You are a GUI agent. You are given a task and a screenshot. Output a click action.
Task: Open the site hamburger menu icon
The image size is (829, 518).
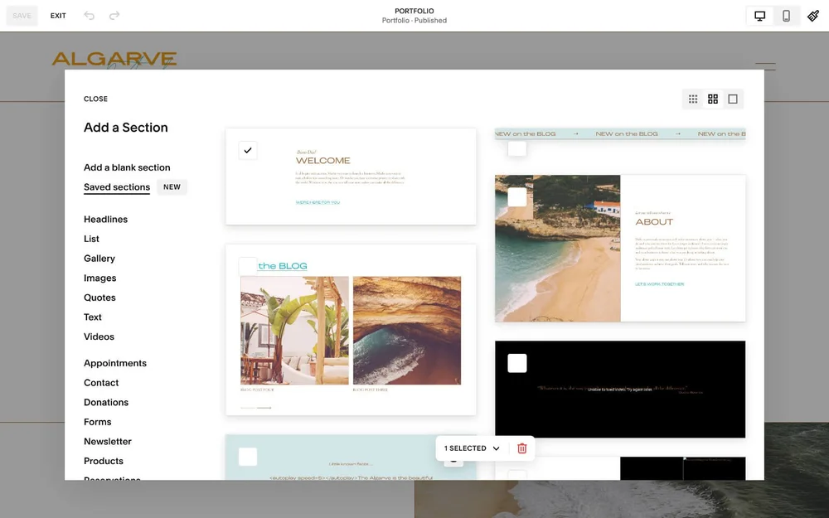tap(765, 66)
